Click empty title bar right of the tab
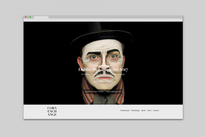This screenshot has width=205, height=137. click(116, 17)
